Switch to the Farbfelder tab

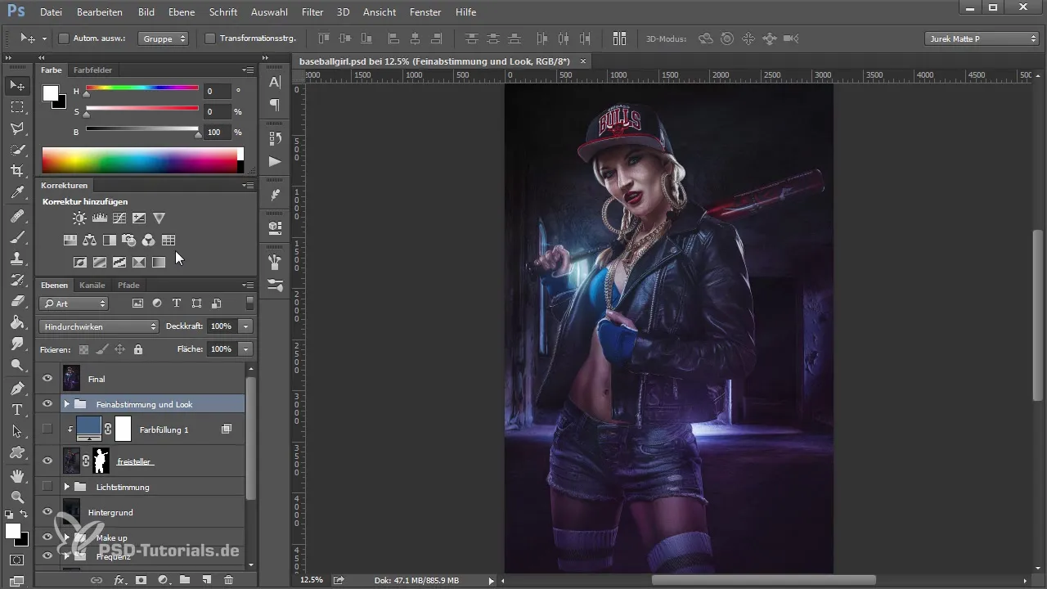pyautogui.click(x=92, y=70)
